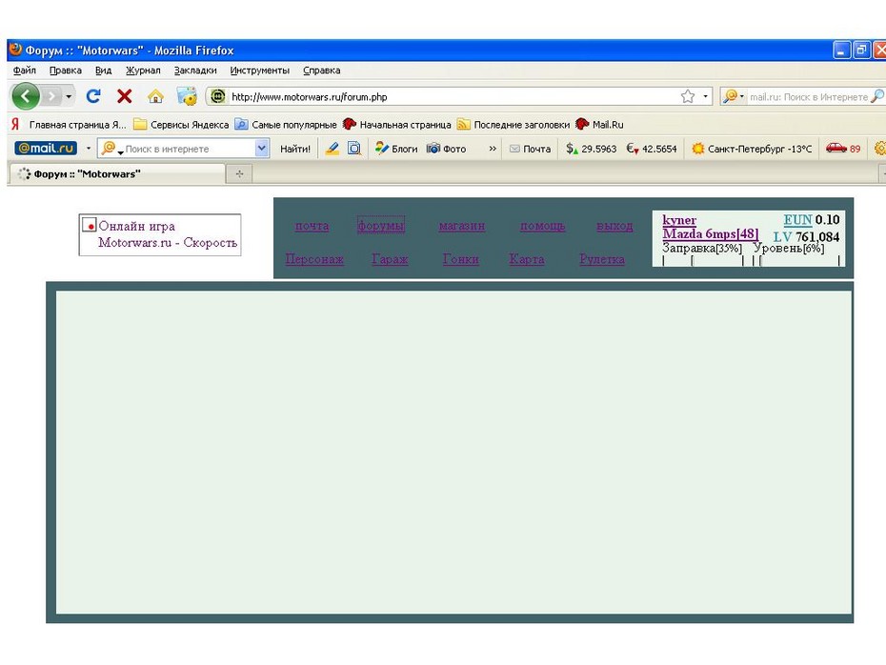
Task: Click the highlighter pencil toolbar icon
Action: (332, 149)
